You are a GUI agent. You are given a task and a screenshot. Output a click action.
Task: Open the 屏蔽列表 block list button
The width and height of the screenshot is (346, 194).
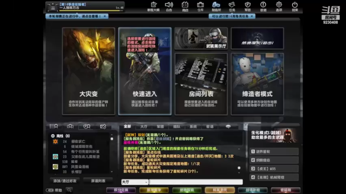(98, 181)
